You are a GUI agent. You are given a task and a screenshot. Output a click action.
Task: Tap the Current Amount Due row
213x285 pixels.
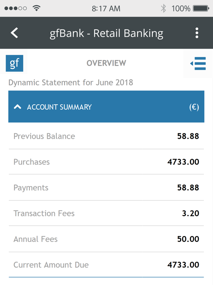106,265
